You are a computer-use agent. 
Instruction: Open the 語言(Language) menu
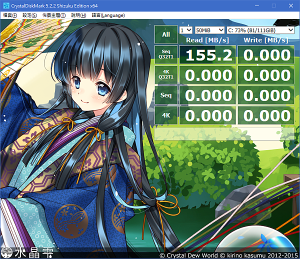click(x=108, y=15)
